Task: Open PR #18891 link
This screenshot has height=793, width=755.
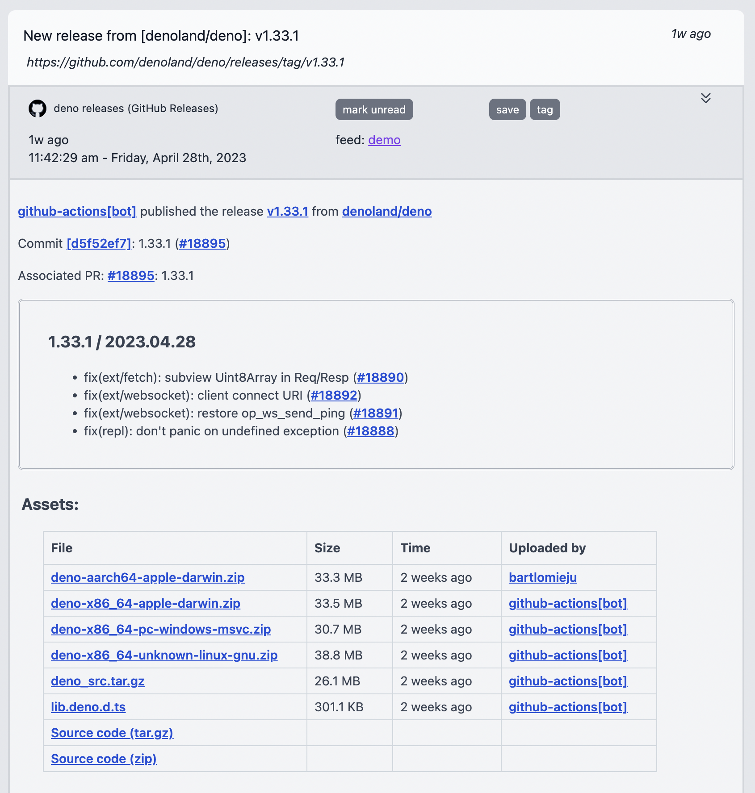Action: 376,413
